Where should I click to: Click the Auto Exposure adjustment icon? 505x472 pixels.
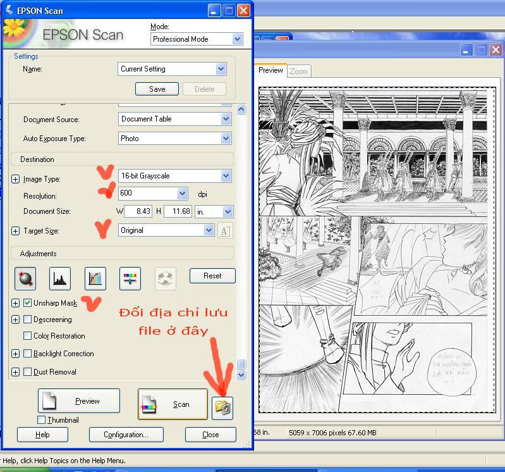[25, 278]
